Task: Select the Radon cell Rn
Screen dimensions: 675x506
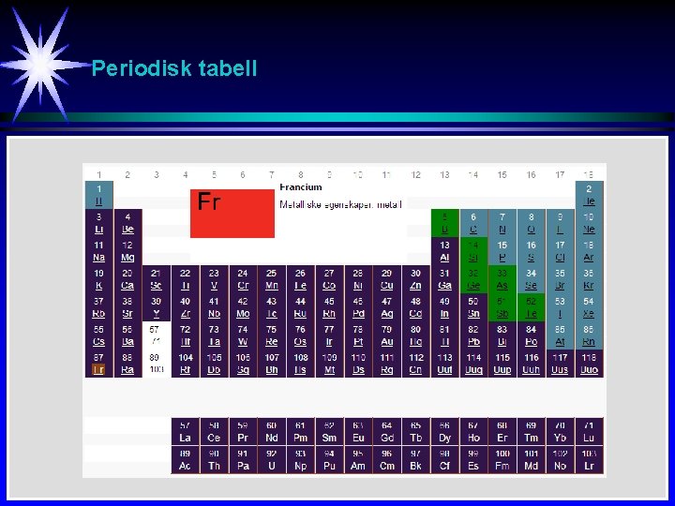Action: pyautogui.click(x=589, y=335)
